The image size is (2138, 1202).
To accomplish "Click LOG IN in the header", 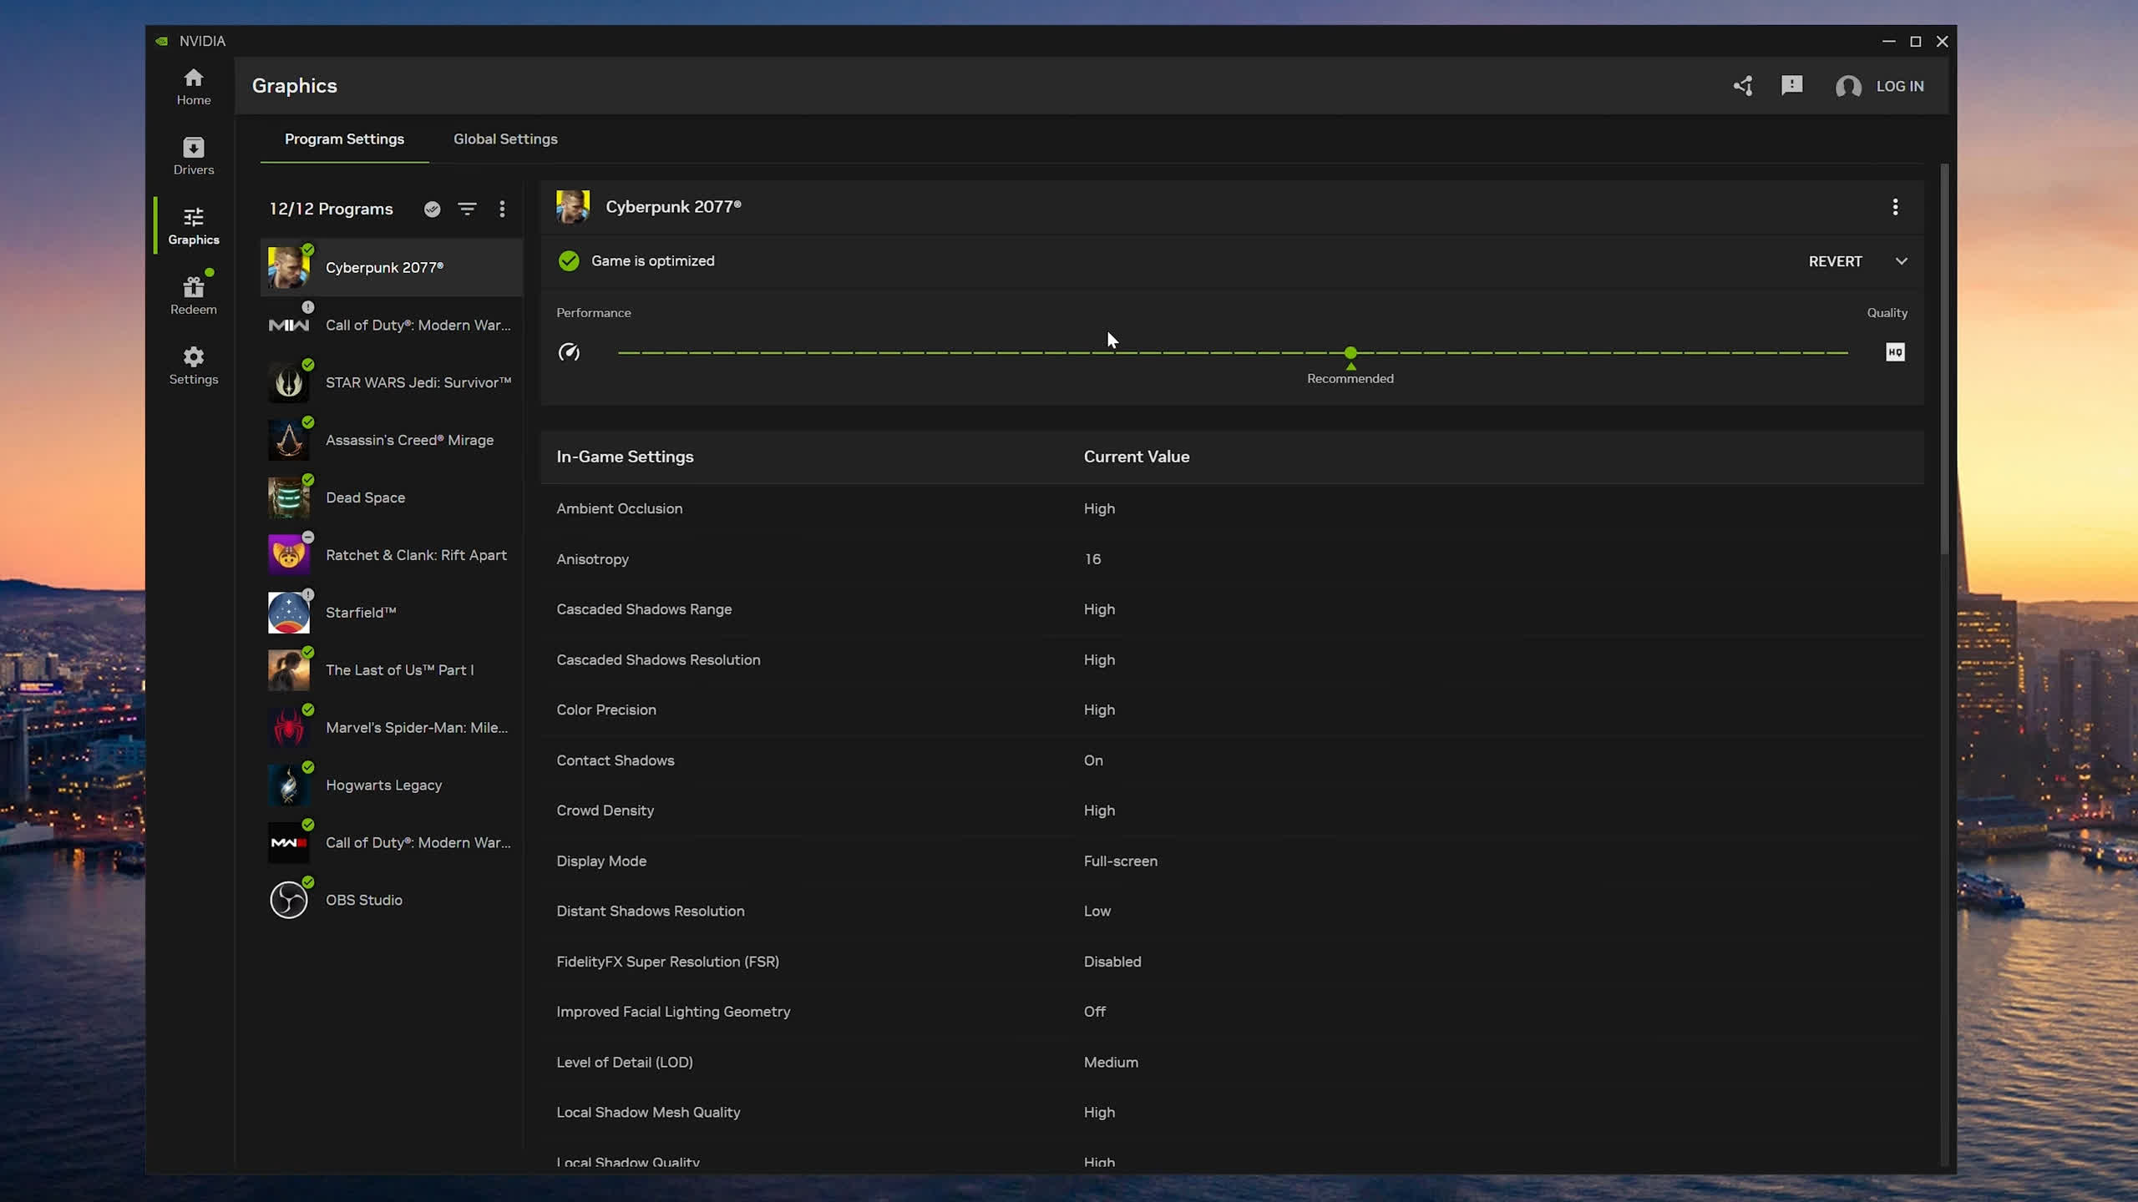I will [x=1899, y=86].
